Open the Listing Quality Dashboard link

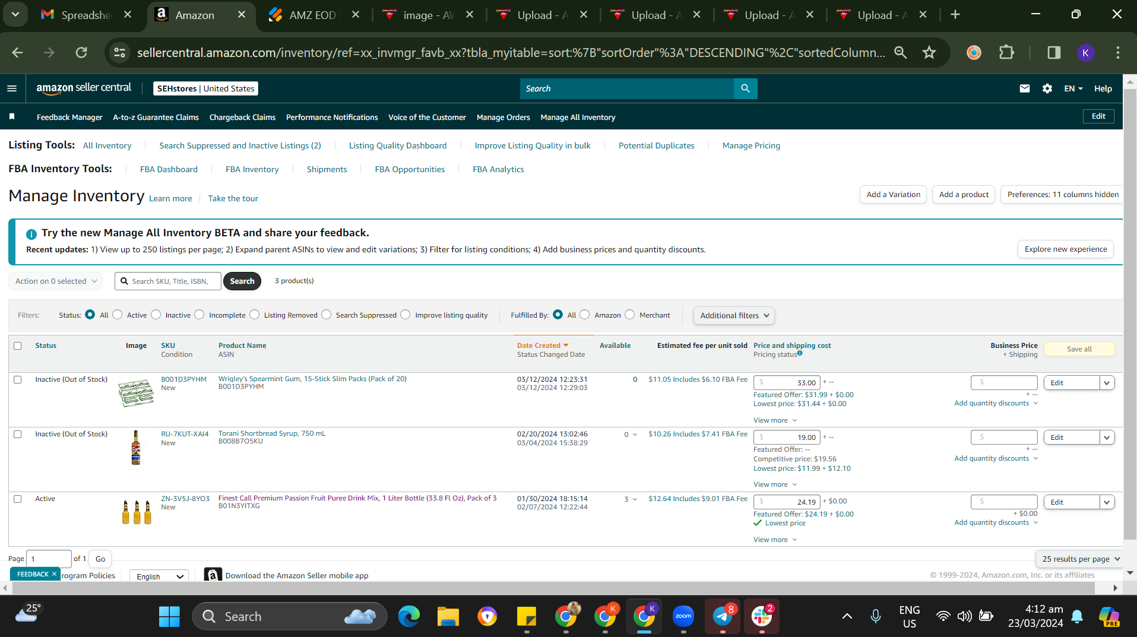click(398, 145)
